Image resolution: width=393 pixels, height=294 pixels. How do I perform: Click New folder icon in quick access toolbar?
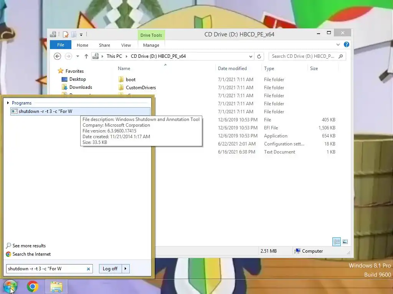coord(74,34)
